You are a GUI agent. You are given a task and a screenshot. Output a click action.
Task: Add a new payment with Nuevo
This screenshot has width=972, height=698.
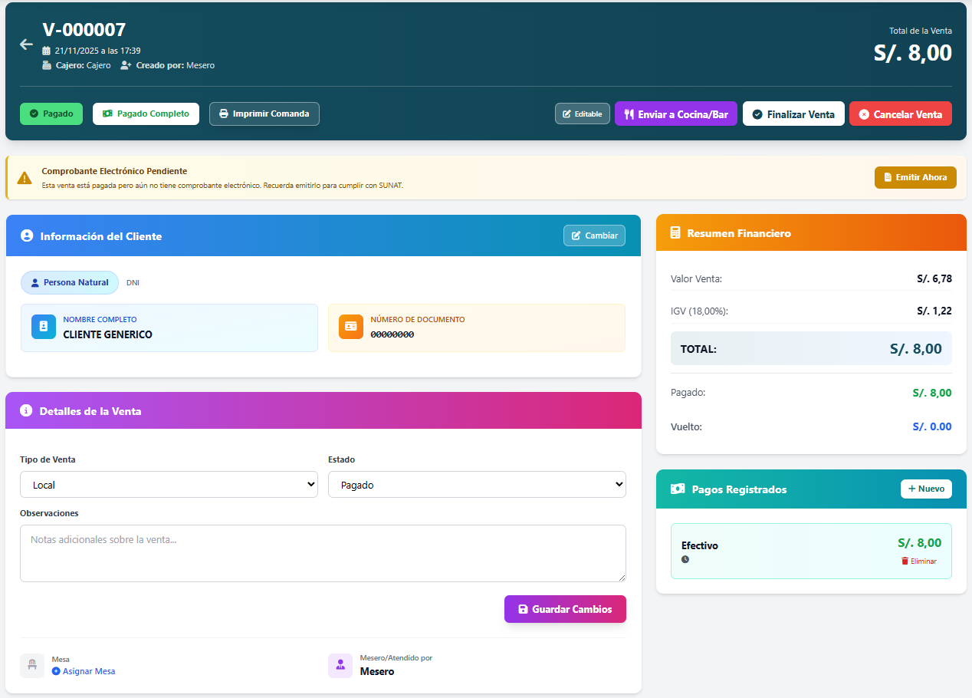pos(926,489)
